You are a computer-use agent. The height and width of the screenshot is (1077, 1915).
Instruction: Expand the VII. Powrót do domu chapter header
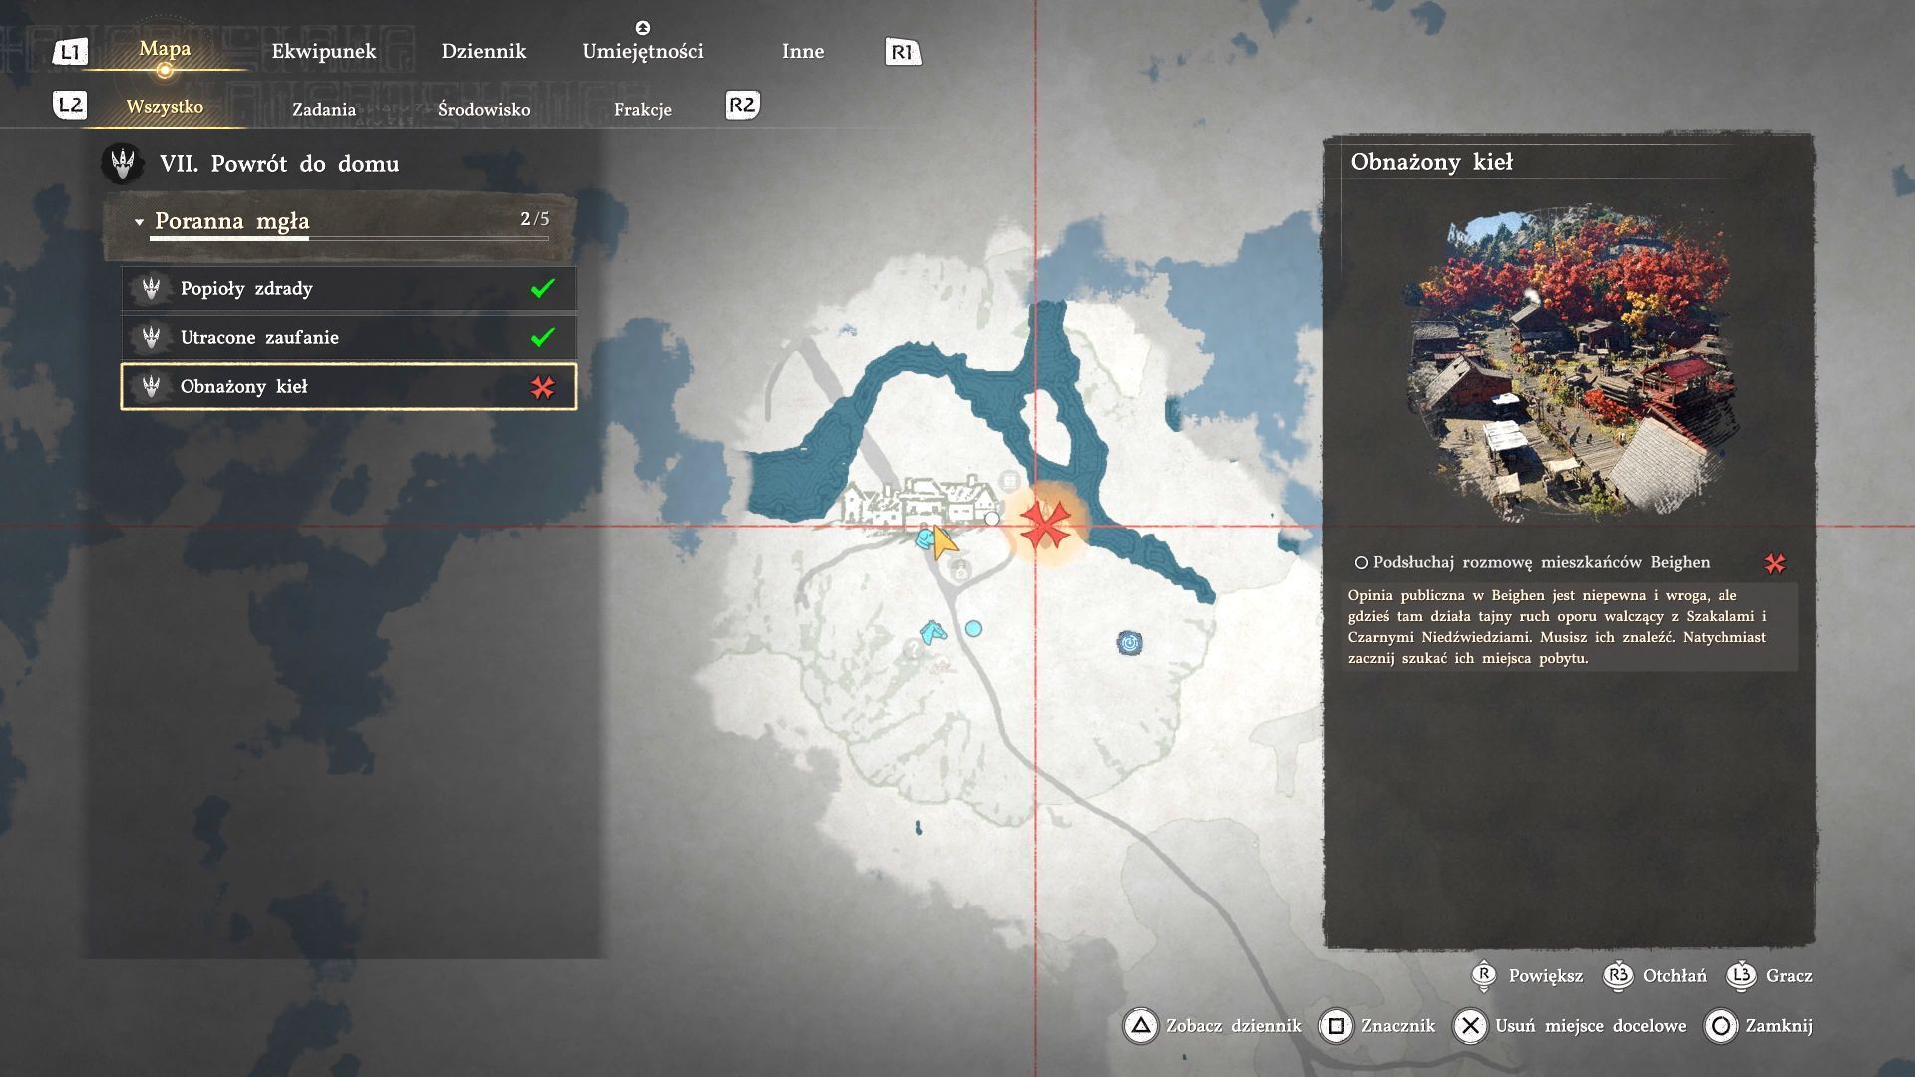278,164
